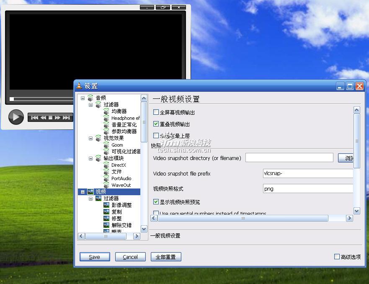The image size is (369, 284).
Task: Click the stop button in the player
Action: [50, 117]
